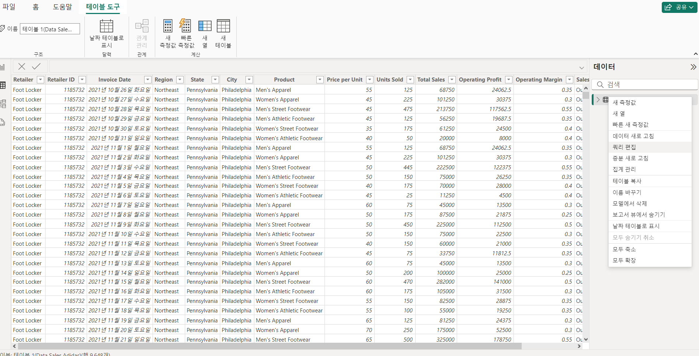Create a new table from ribbon
The image size is (699, 356).
point(223,33)
